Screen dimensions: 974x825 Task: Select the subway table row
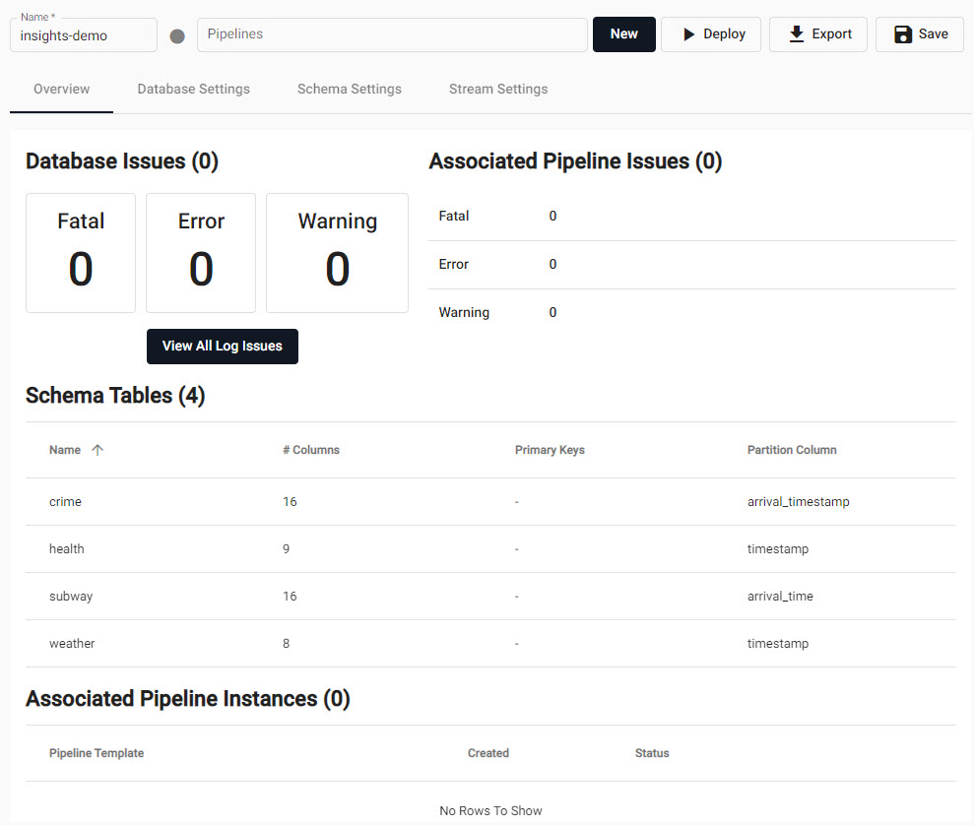tap(70, 597)
